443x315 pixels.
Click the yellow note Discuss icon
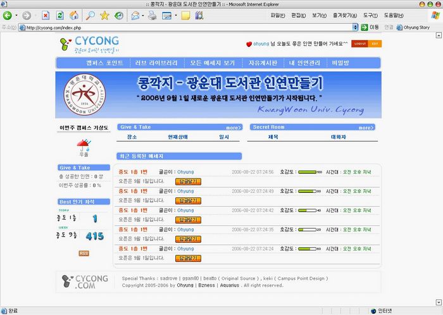coord(185,16)
